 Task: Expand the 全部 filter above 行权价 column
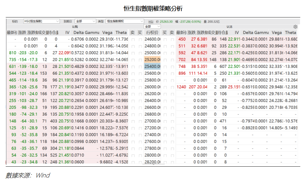(x=152, y=26)
